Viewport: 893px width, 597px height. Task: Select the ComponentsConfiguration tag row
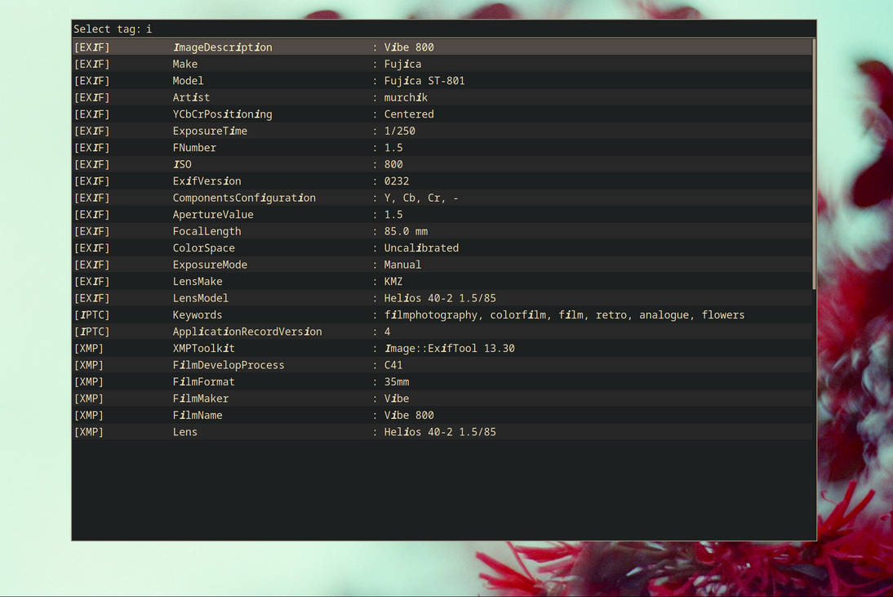(x=442, y=198)
